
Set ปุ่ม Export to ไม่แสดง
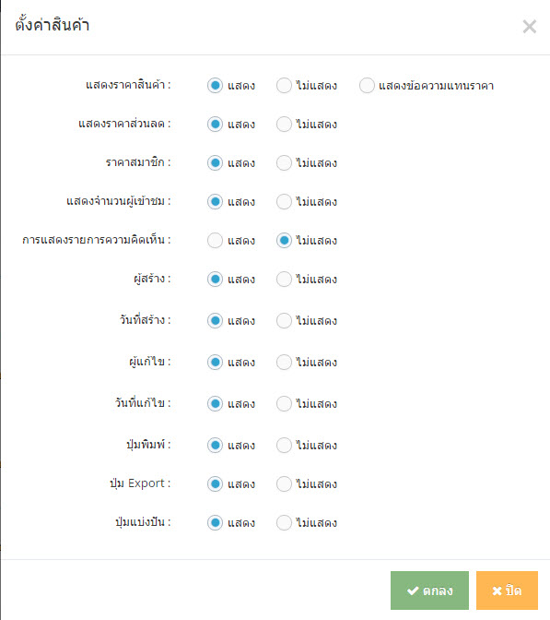284,484
